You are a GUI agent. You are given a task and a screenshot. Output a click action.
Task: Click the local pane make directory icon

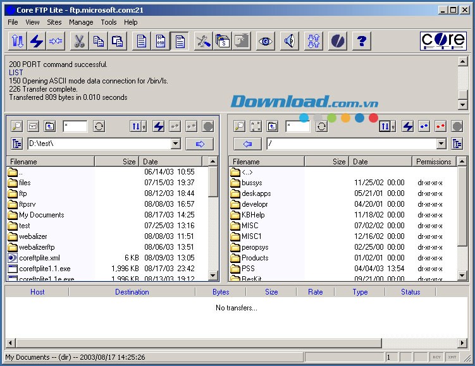[34, 126]
